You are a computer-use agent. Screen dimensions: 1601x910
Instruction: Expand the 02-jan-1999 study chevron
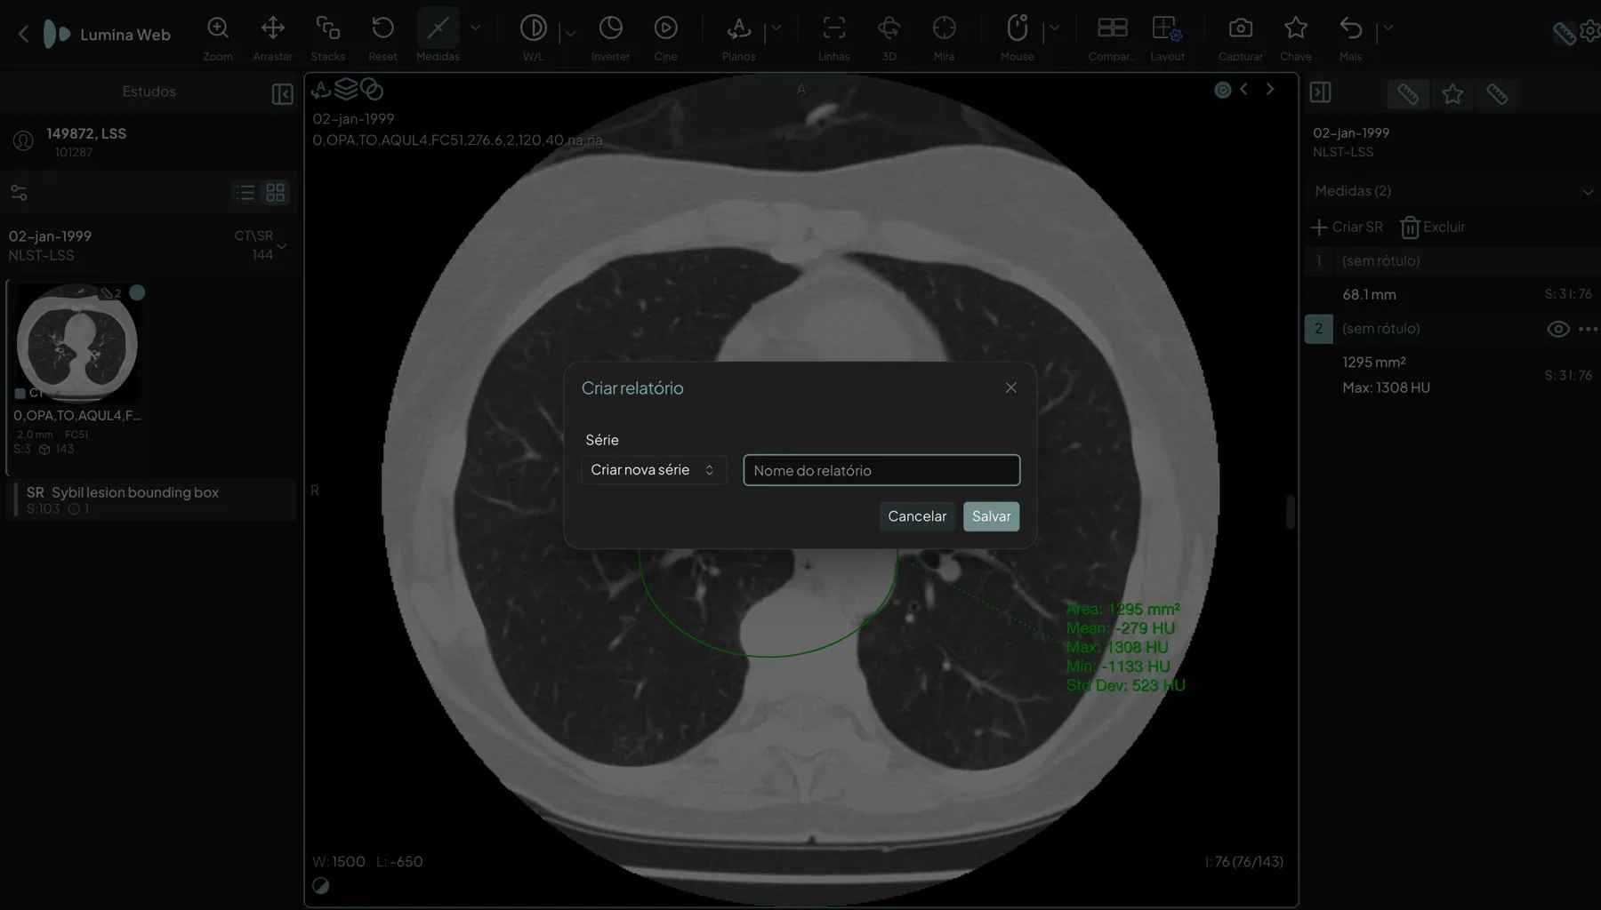click(x=282, y=246)
